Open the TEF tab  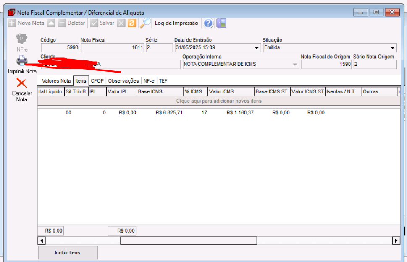[163, 81]
